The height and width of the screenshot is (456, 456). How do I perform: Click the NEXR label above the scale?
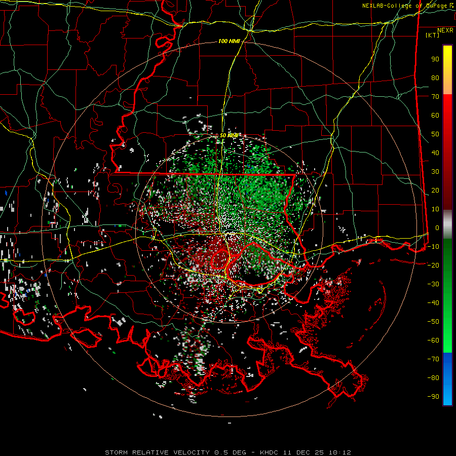(x=445, y=30)
